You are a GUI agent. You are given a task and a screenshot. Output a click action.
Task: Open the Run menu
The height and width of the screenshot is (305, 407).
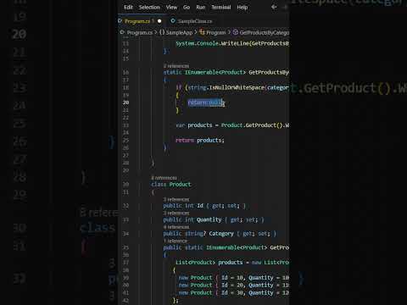201,8
